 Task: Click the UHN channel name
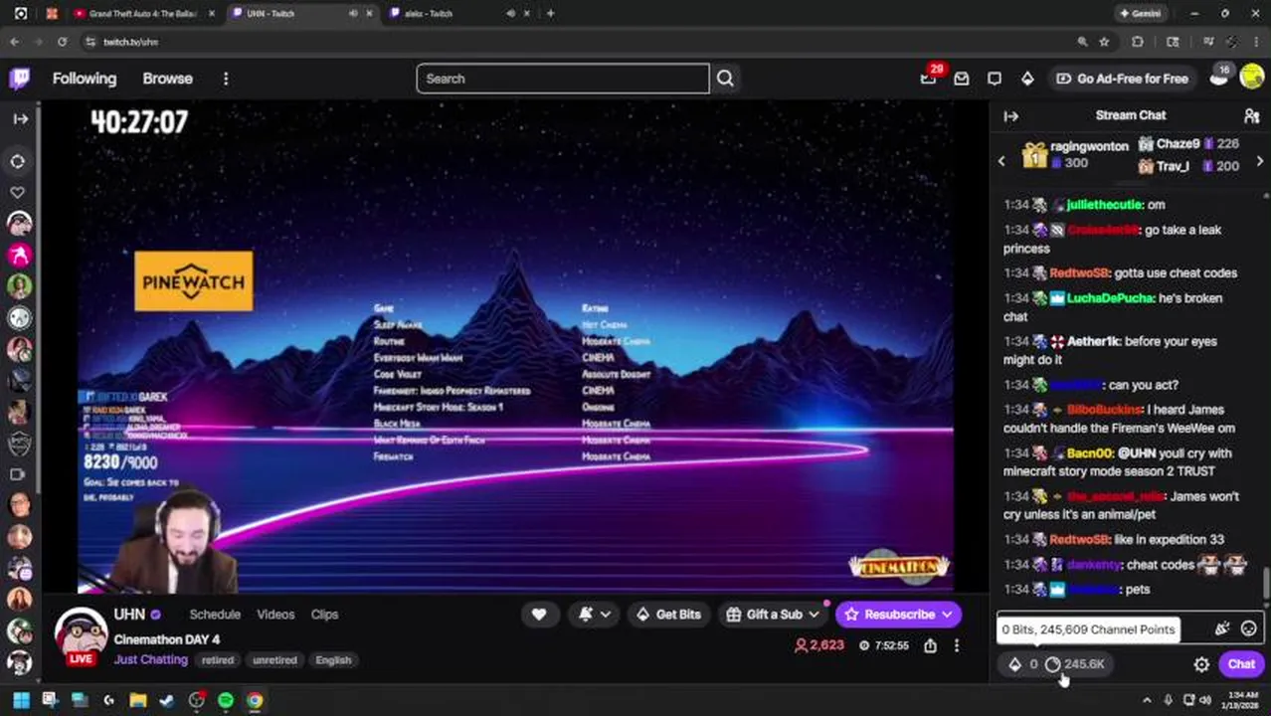tap(129, 615)
